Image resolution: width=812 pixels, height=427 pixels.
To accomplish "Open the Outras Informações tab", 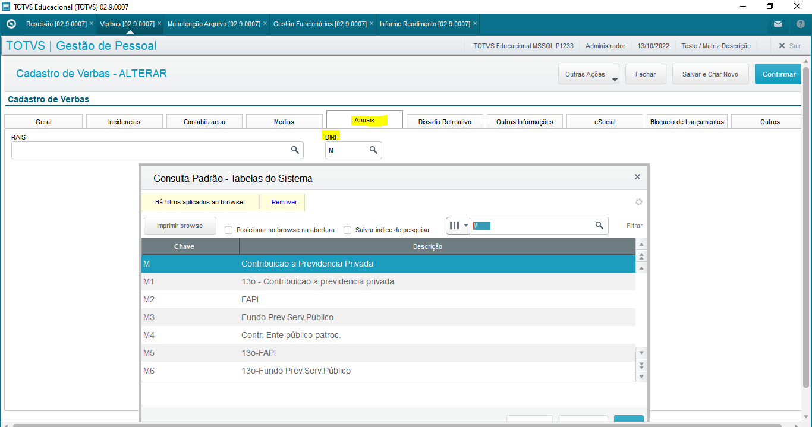I will [x=525, y=121].
